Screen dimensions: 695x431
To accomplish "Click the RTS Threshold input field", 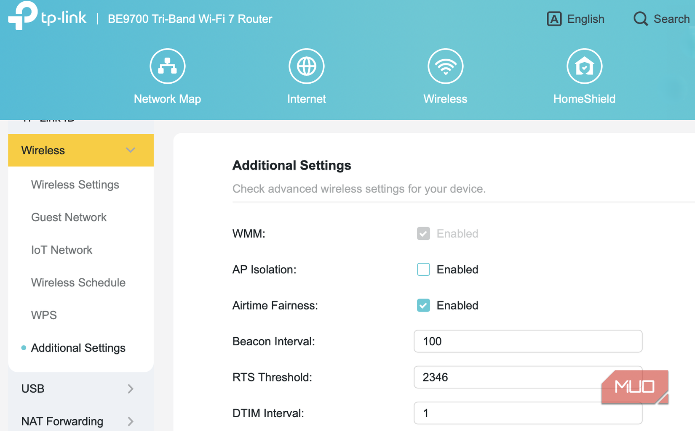I will tap(528, 377).
